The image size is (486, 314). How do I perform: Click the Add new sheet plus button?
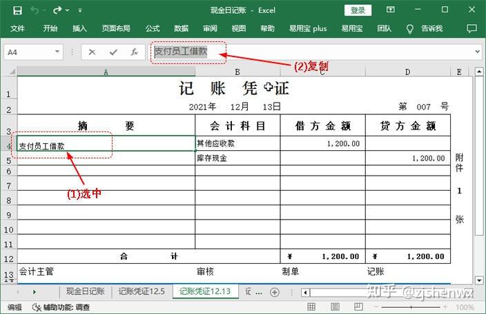tap(274, 292)
